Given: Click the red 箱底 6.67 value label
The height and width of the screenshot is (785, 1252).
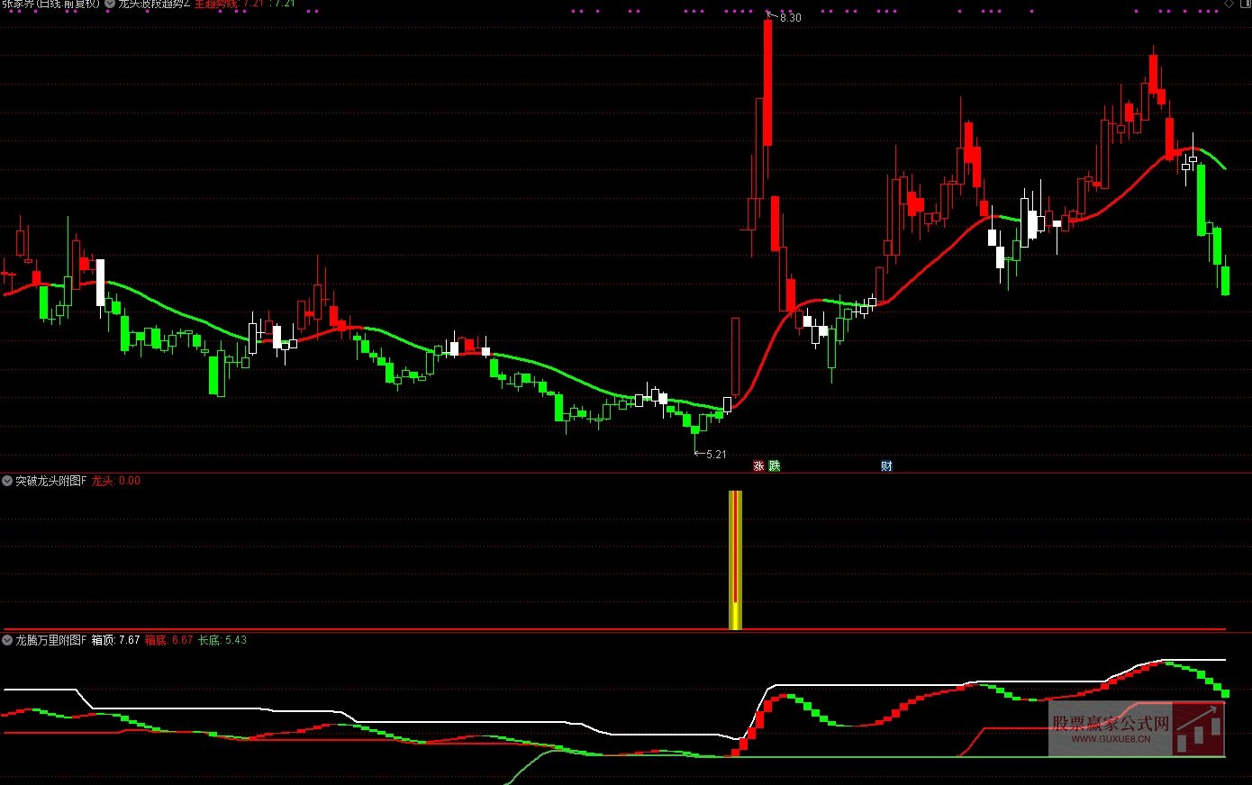Looking at the screenshot, I should pos(168,640).
